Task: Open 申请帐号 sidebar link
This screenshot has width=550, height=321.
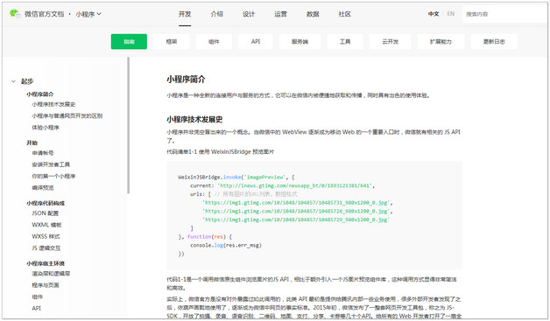Action: [43, 153]
